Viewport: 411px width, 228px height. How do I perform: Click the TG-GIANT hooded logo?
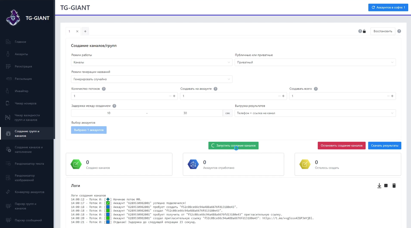13,17
